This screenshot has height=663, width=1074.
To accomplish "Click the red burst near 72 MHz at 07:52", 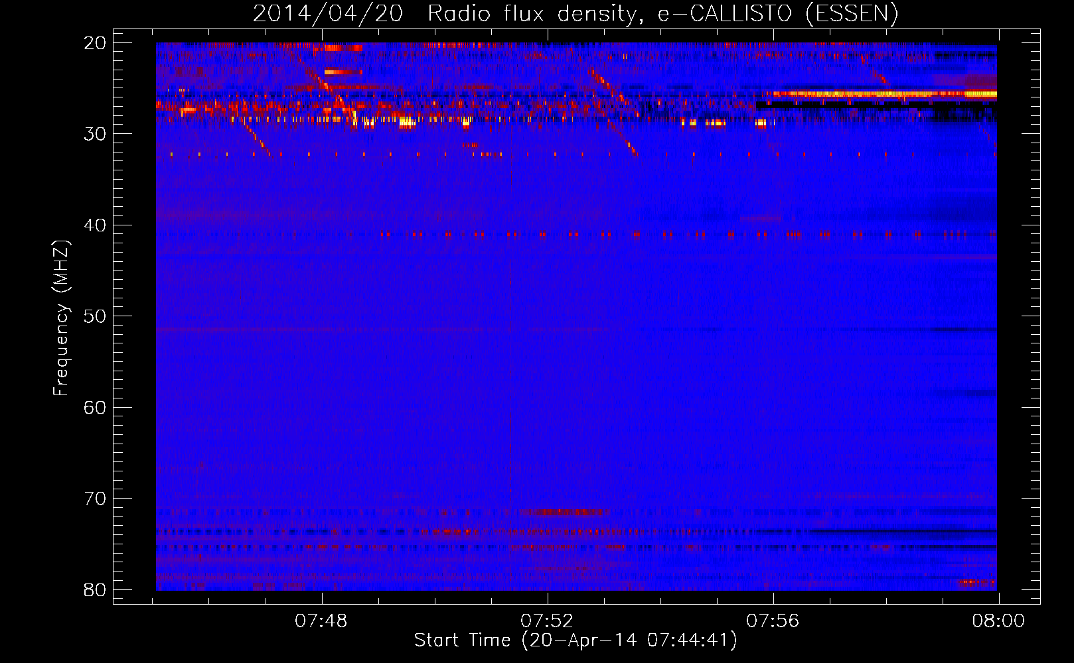I will 564,512.
